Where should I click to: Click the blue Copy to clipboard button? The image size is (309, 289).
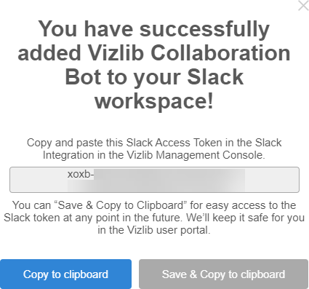pos(65,274)
